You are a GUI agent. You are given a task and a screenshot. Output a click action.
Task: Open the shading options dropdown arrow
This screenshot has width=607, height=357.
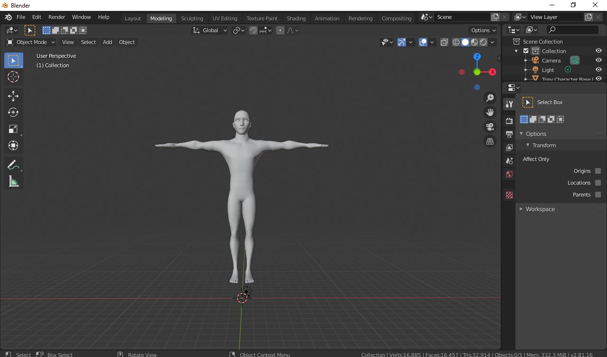pos(492,42)
